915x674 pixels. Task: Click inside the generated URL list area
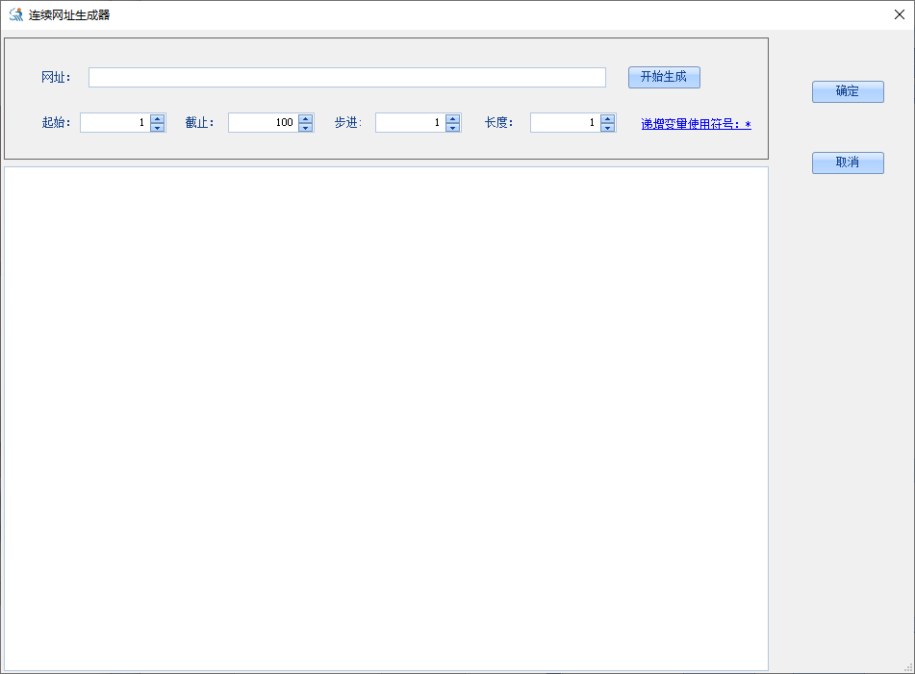pos(386,418)
